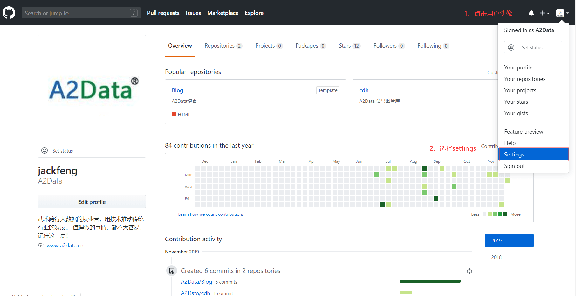Click the commits repository icon in activity

[172, 271]
